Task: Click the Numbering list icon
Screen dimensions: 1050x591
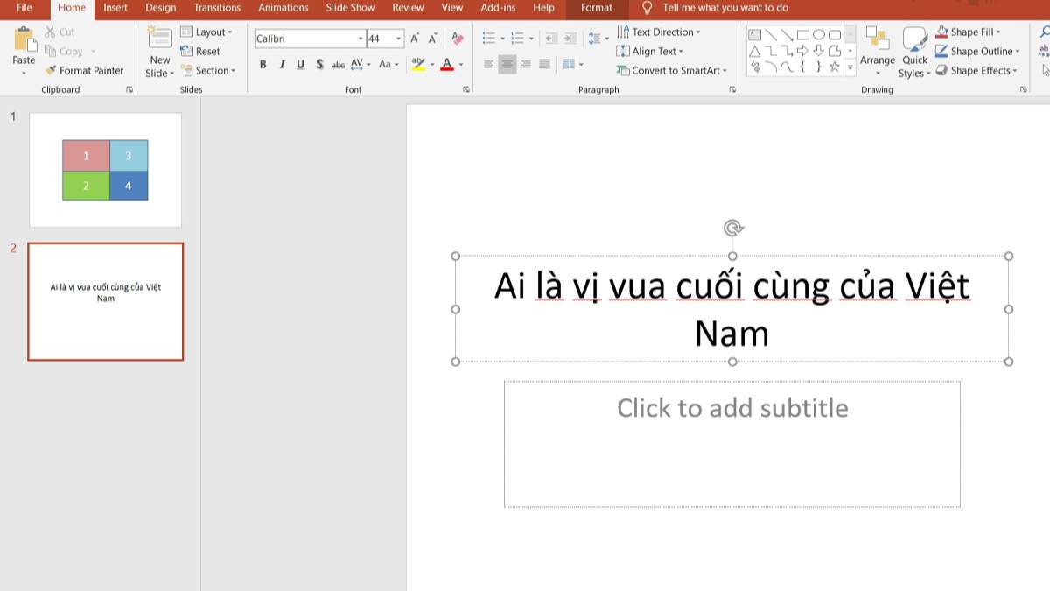Action: (517, 39)
